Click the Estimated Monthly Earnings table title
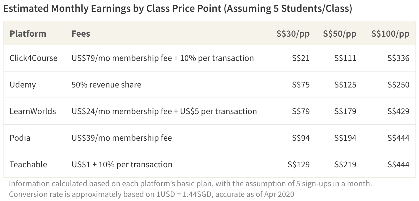419x201 pixels. (x=178, y=9)
